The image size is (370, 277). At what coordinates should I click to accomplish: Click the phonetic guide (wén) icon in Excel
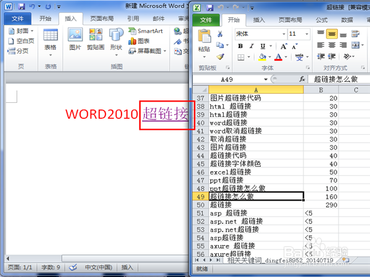tap(299, 57)
